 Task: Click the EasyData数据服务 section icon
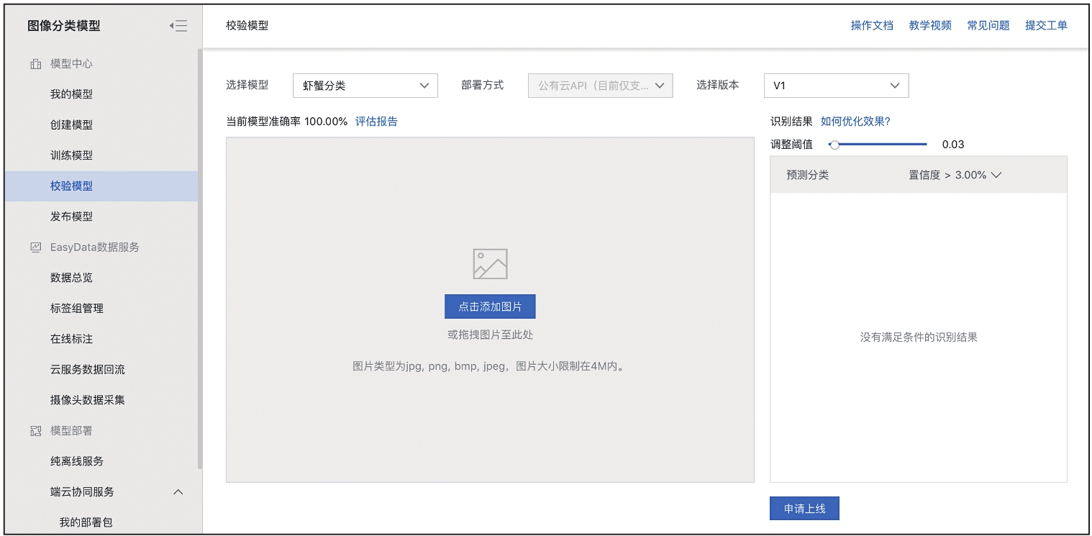(x=35, y=247)
